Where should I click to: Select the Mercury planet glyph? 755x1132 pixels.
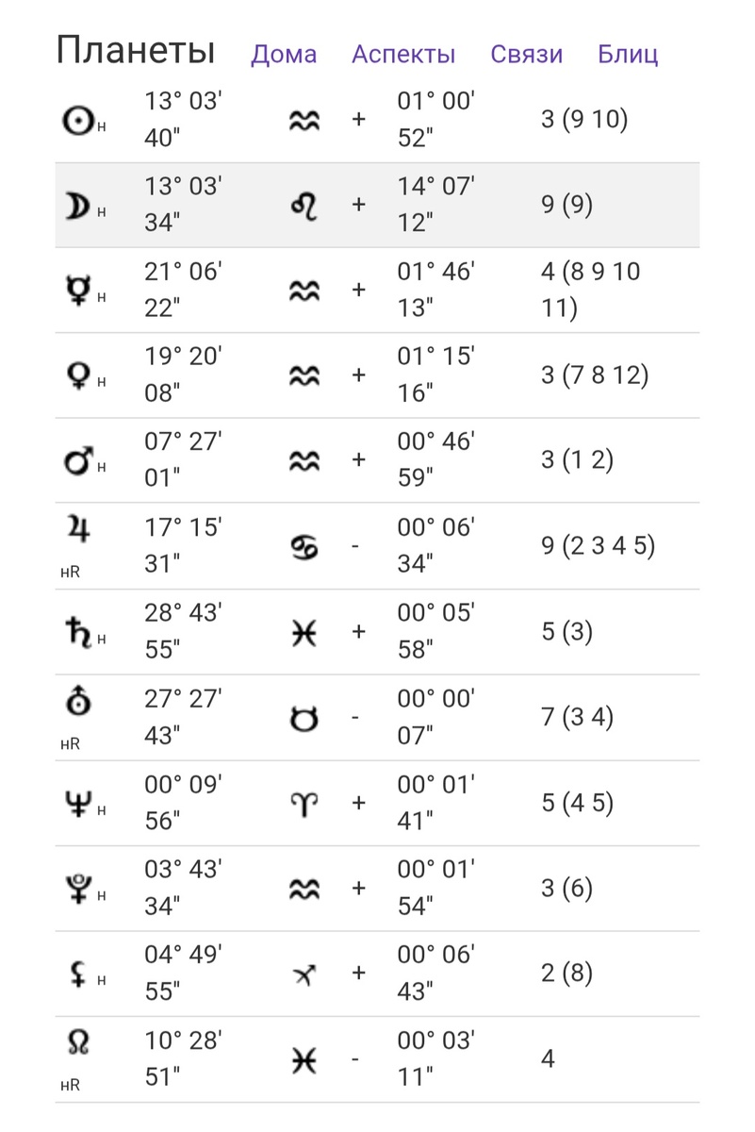pyautogui.click(x=77, y=290)
